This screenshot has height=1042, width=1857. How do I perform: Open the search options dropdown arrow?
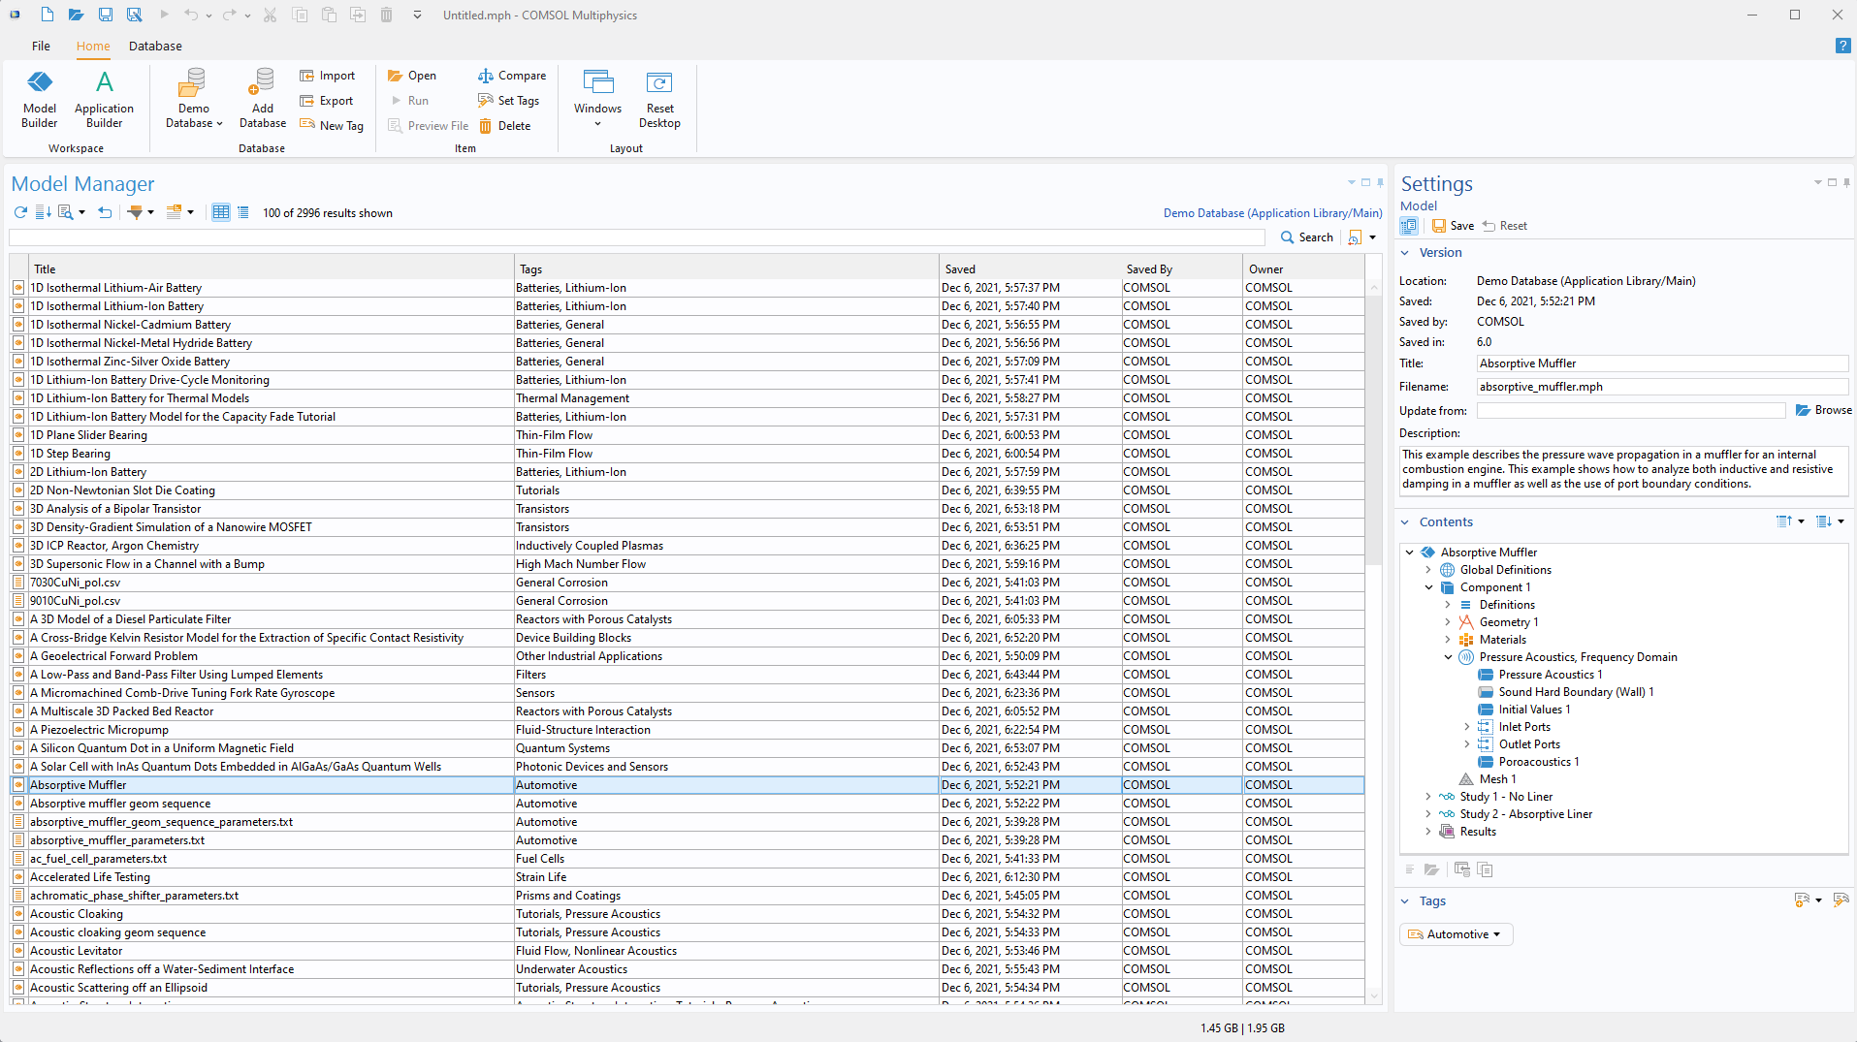pyautogui.click(x=1372, y=237)
